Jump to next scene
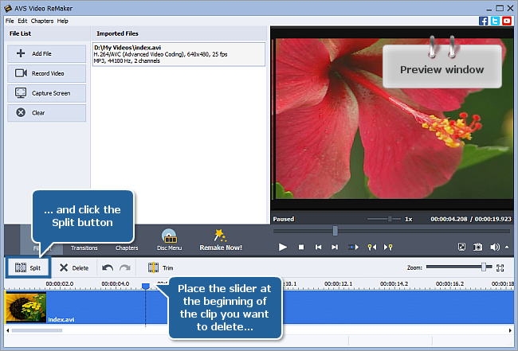518x351 pixels. 353,247
